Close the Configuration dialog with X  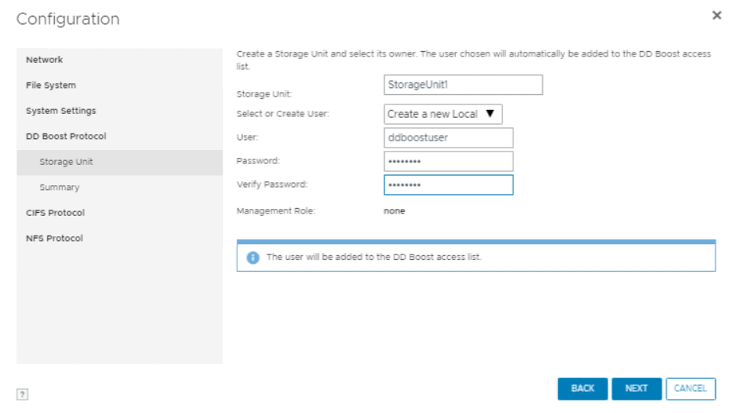coord(716,16)
